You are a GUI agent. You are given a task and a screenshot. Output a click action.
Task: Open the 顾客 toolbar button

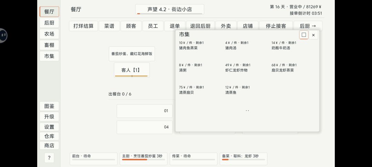click(131, 26)
